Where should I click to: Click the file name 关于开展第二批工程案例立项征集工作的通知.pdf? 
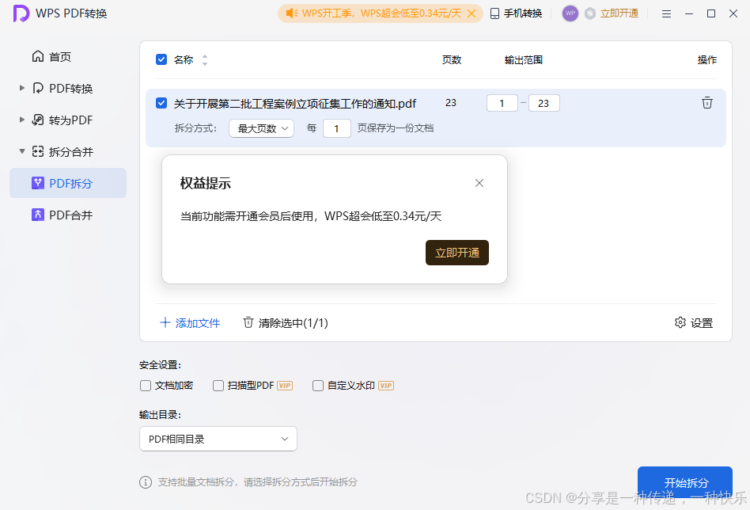click(295, 104)
